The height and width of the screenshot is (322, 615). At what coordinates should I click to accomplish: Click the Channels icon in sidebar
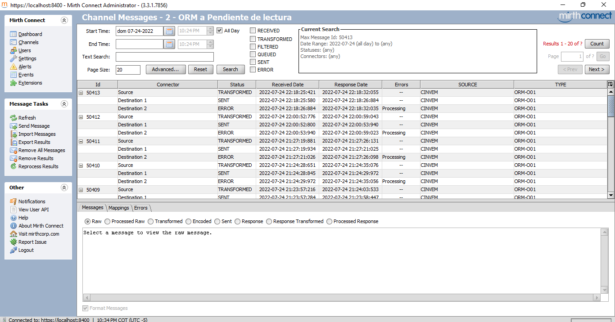coord(14,42)
